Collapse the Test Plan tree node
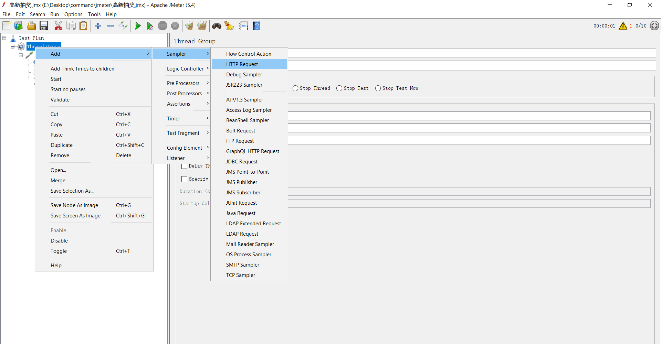The width and height of the screenshot is (661, 344). (4, 38)
